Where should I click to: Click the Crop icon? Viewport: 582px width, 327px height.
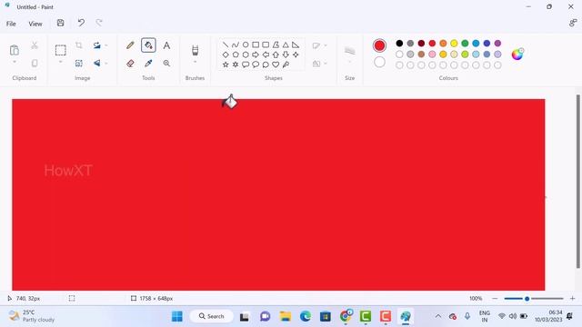pos(79,45)
